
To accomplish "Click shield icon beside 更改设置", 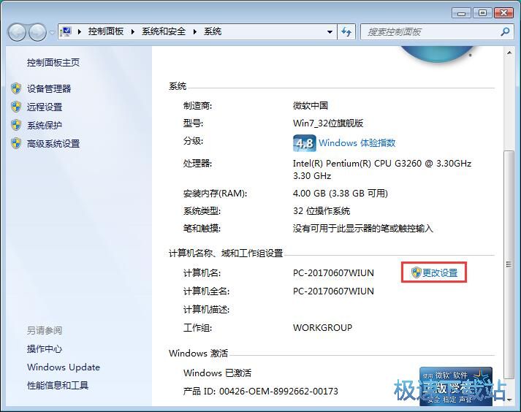I will click(416, 272).
